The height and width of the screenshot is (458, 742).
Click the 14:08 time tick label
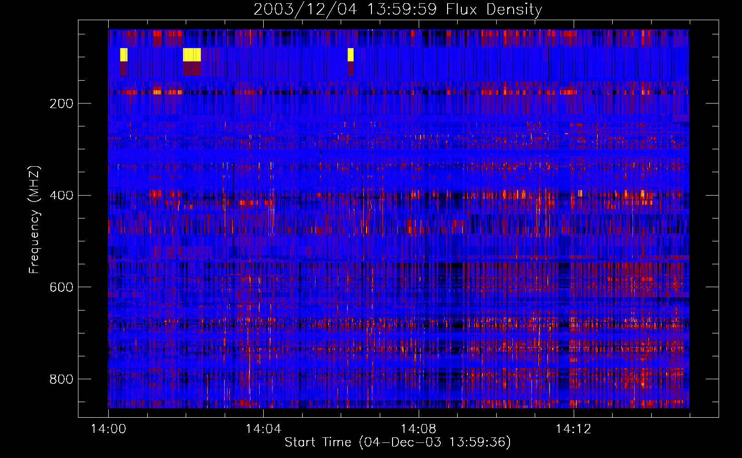(418, 429)
